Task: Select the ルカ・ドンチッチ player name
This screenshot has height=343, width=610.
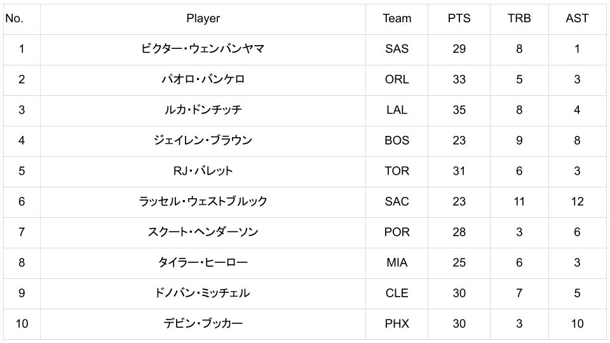Action: coord(203,110)
